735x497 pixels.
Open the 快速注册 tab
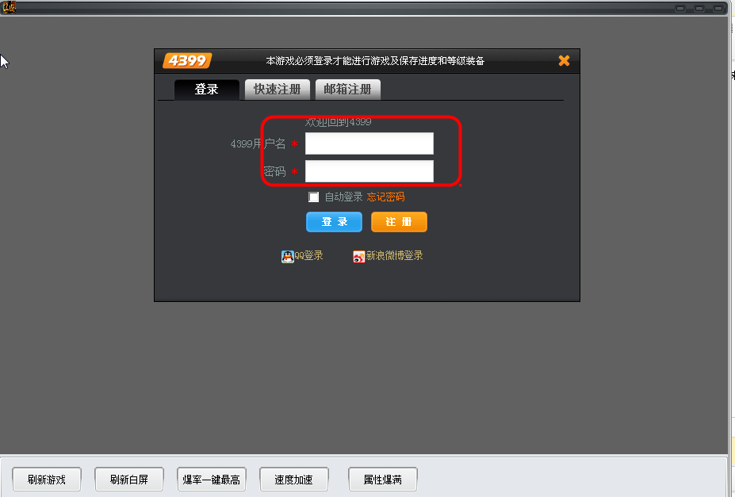(x=277, y=89)
